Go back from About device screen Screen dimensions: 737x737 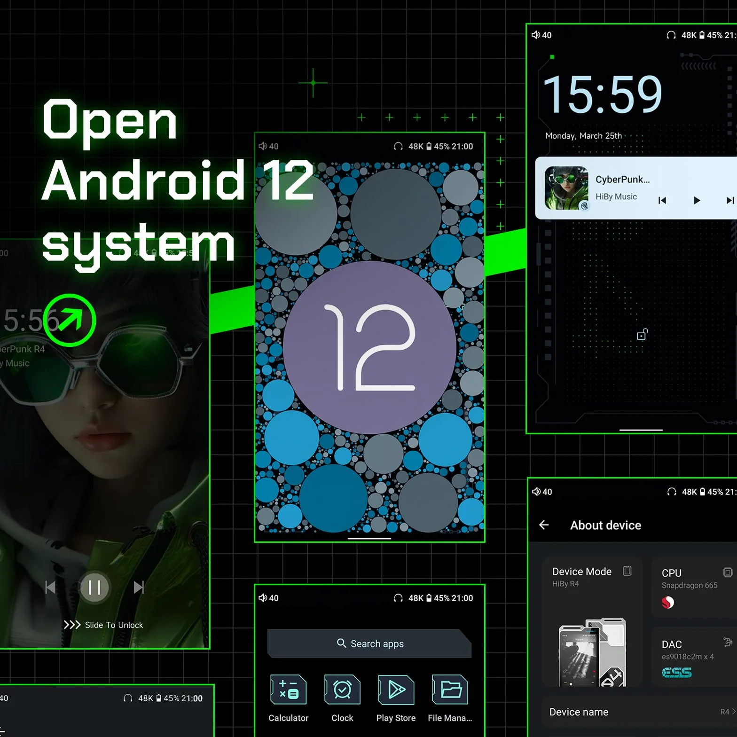pyautogui.click(x=544, y=525)
